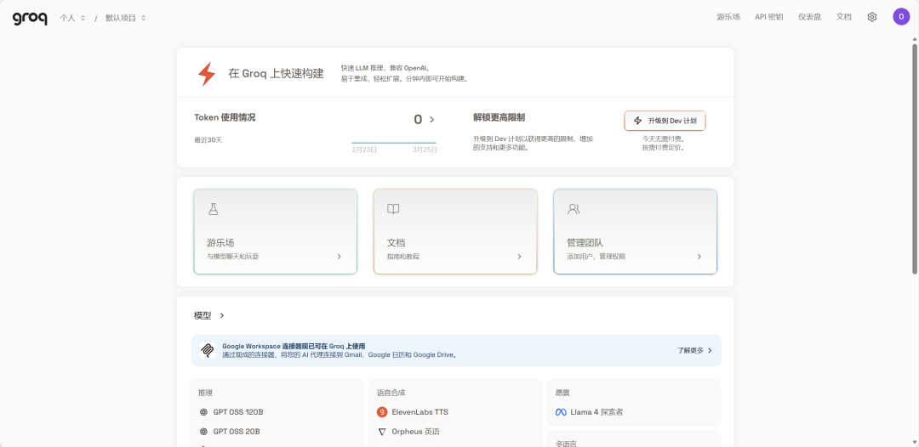The image size is (919, 447).
Task: Click the Meta logo beside Llama 4
Action: 561,412
